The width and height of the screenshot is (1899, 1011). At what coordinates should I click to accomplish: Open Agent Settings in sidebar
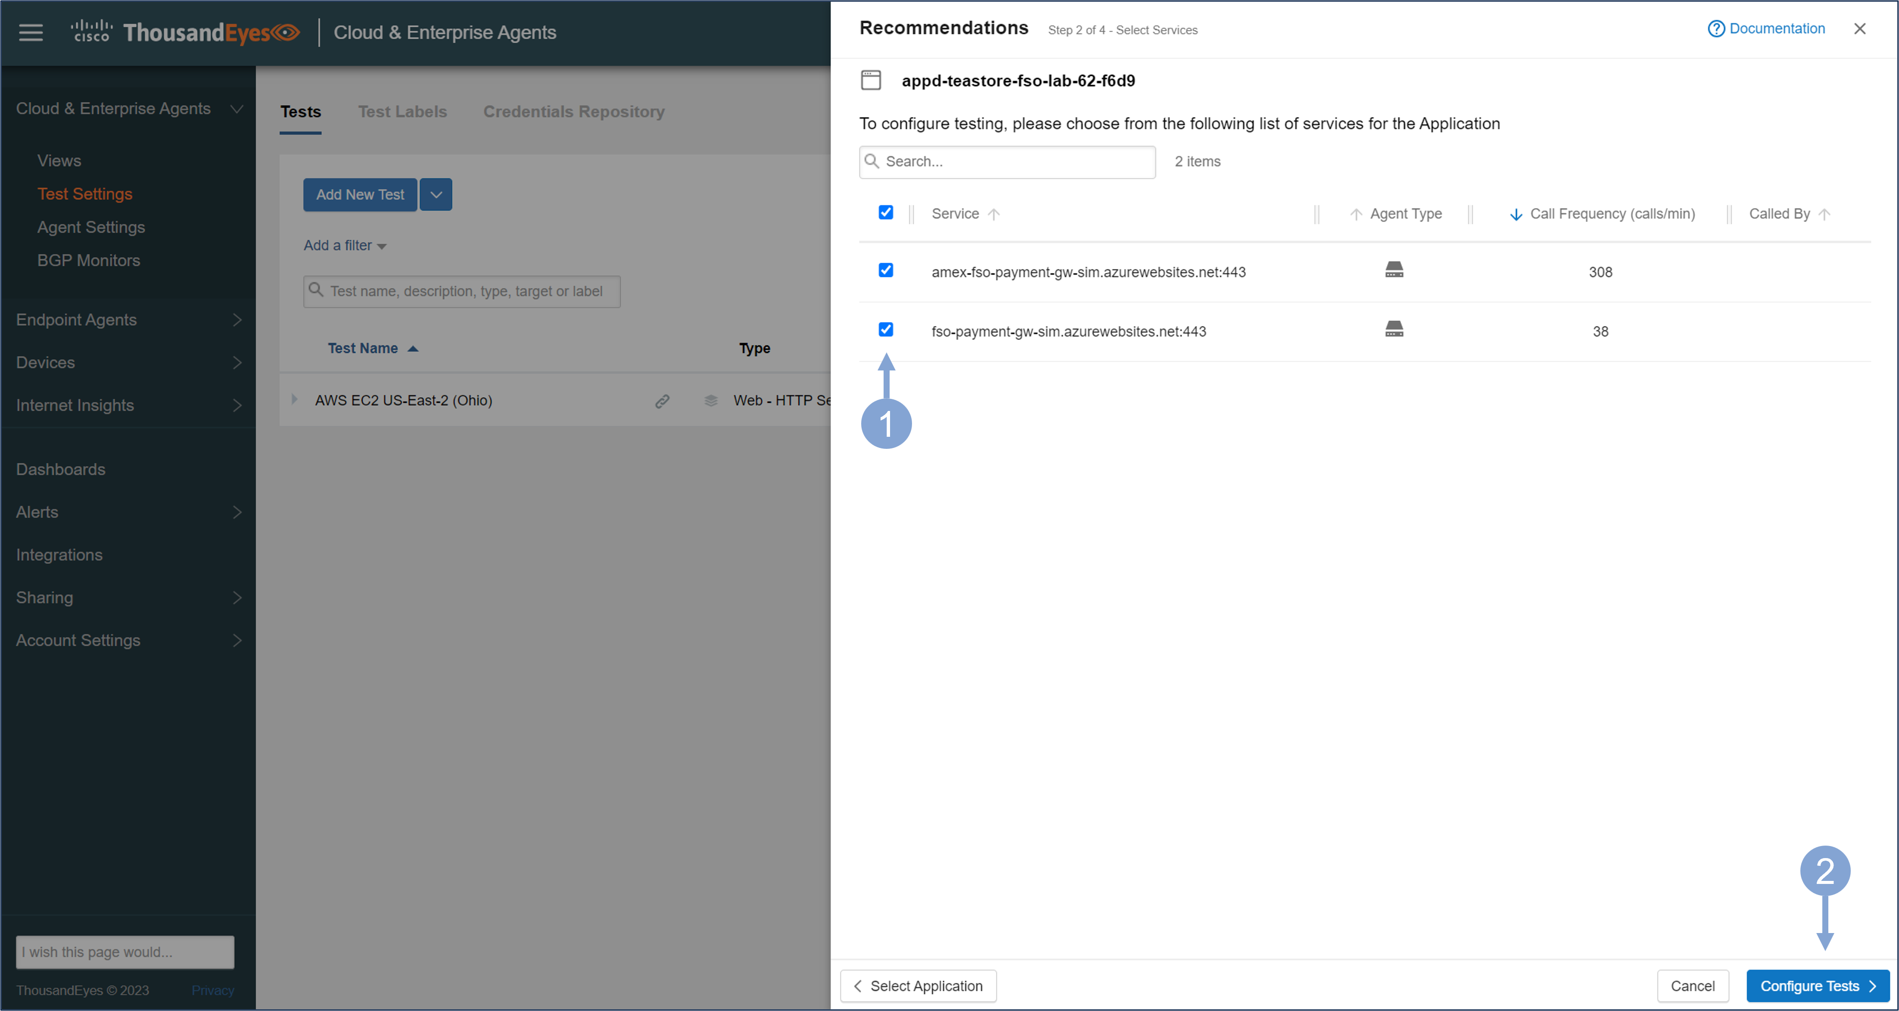pos(90,227)
